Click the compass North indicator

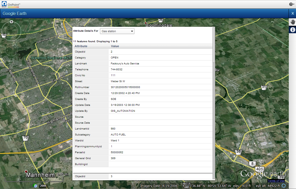(11, 22)
